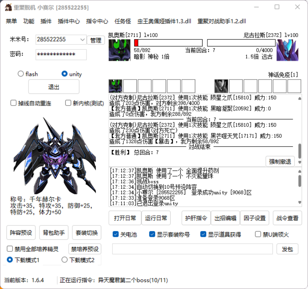Open 战令查看 button
This screenshot has height=289, width=308.
pyautogui.click(x=287, y=218)
